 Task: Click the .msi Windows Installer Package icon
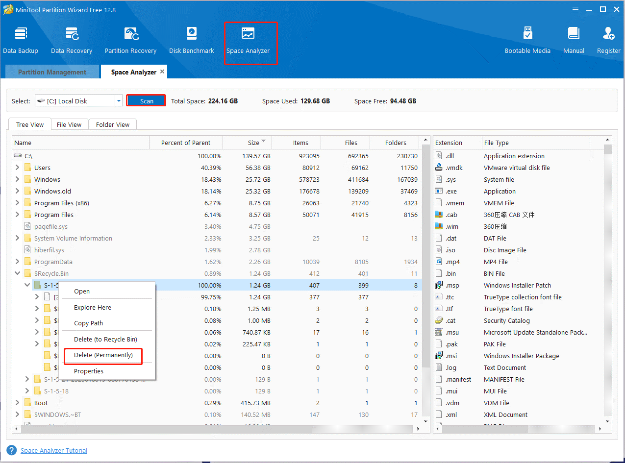439,356
